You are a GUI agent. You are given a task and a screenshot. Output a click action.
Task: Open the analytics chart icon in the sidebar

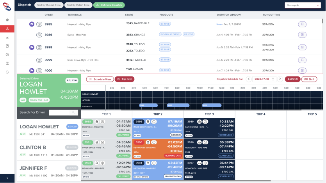coord(7,37)
